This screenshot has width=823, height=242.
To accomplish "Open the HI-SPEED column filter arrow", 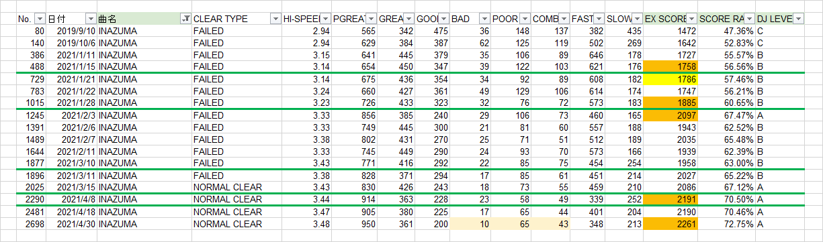I will click(325, 19).
